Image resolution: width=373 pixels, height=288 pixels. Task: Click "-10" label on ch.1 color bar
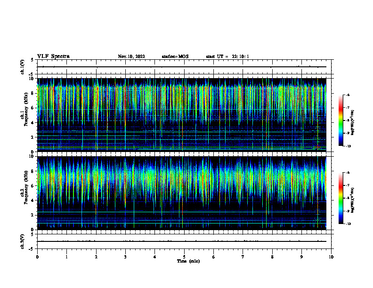(x=348, y=146)
